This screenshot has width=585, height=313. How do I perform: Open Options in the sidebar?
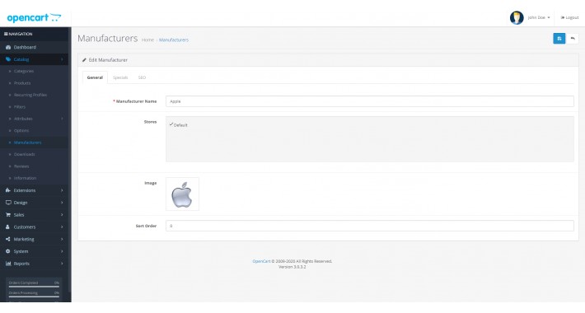tap(21, 131)
